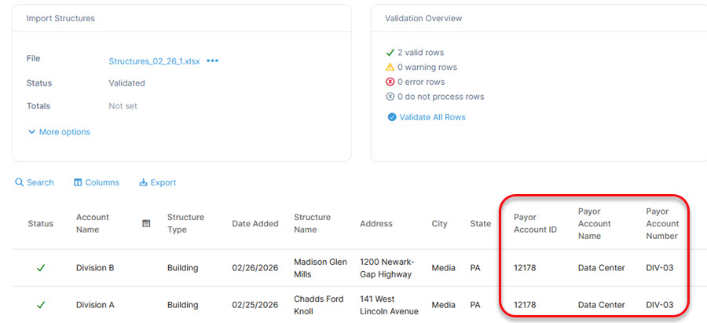
Task: Click the yellow warning rows icon
Action: (390, 68)
